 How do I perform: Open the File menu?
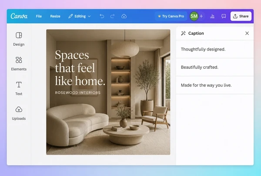pyautogui.click(x=39, y=16)
